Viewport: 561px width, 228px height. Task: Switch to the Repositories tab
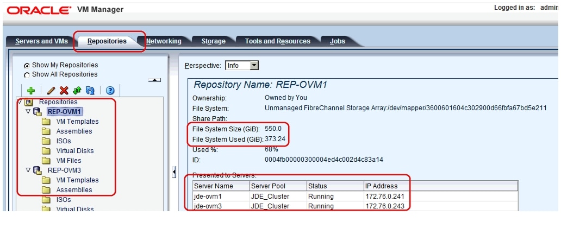coord(107,41)
